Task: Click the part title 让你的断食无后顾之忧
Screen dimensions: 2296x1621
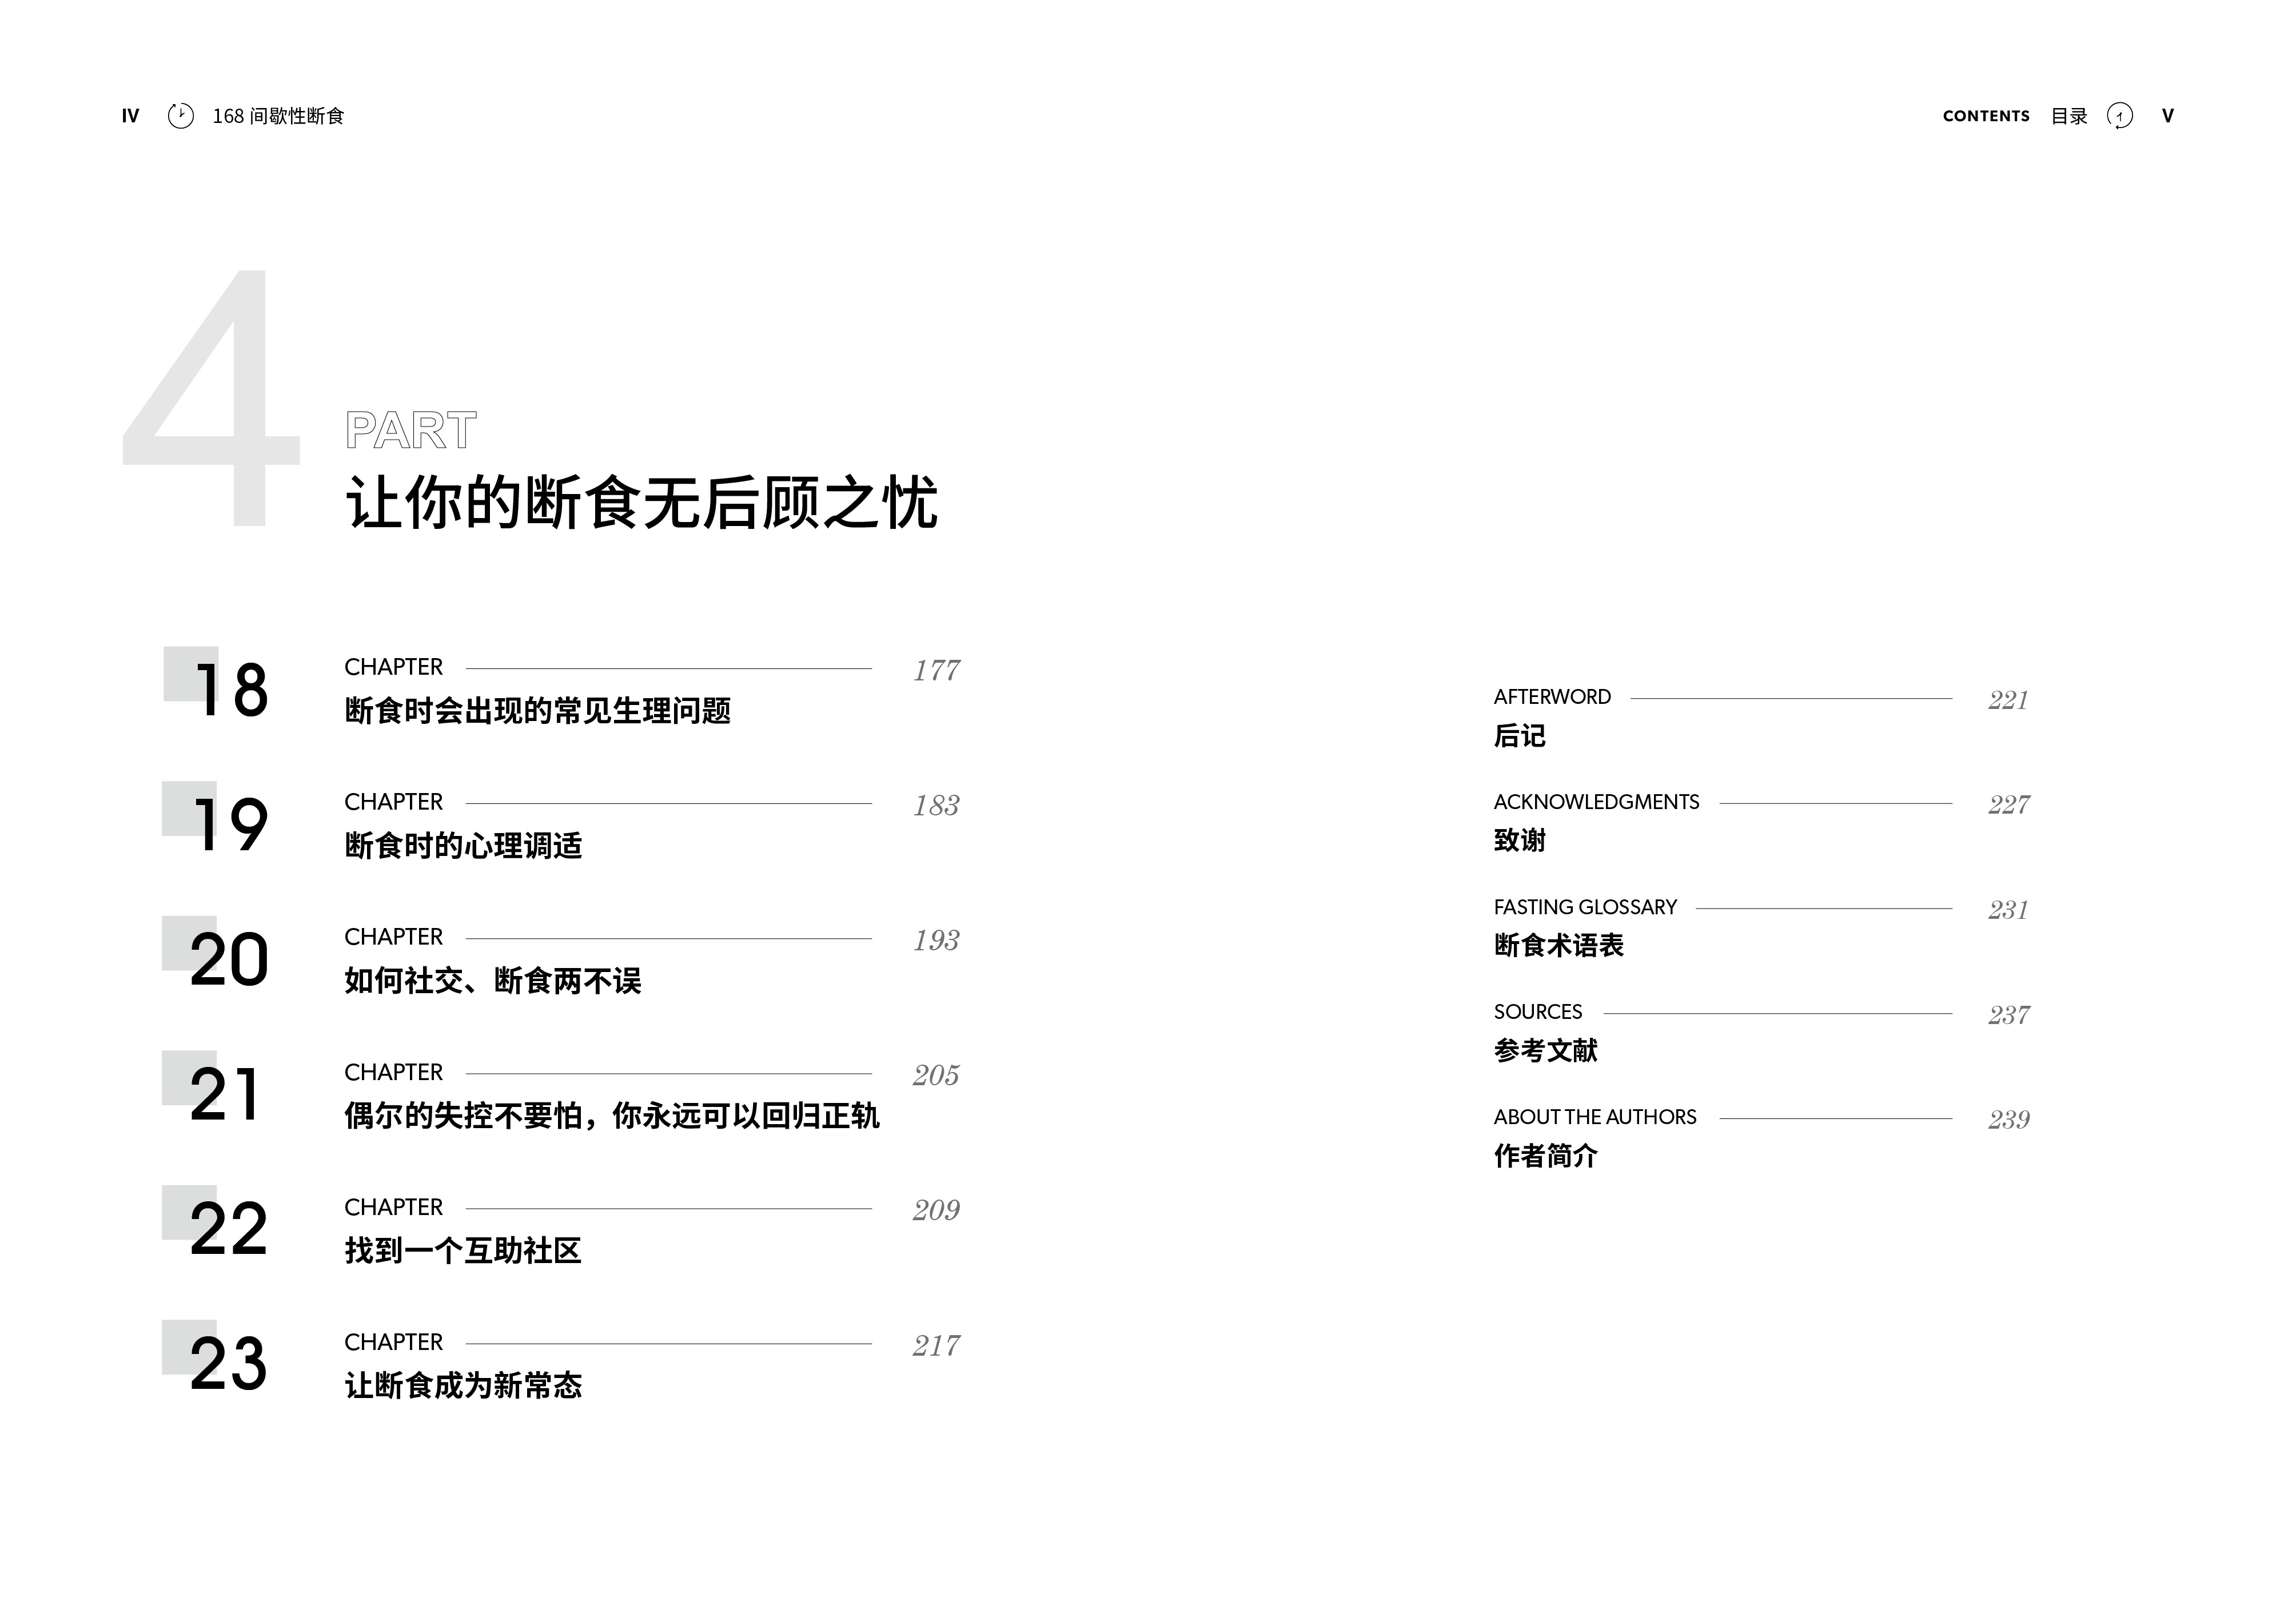Action: tap(641, 502)
